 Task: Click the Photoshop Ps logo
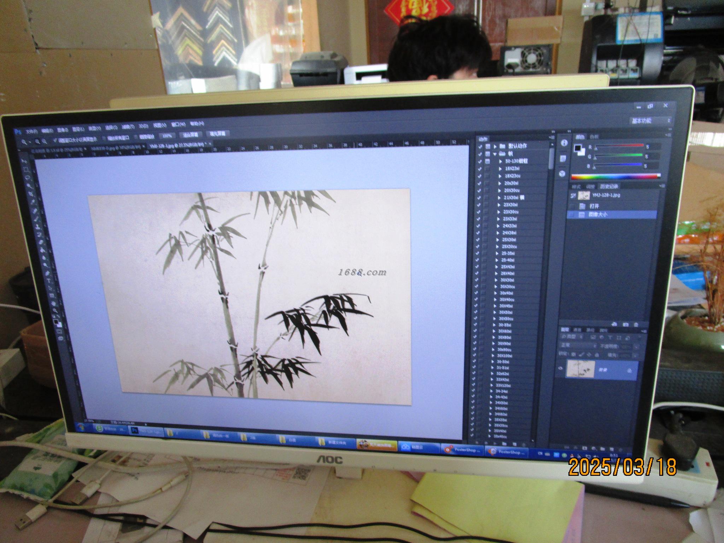[18, 132]
